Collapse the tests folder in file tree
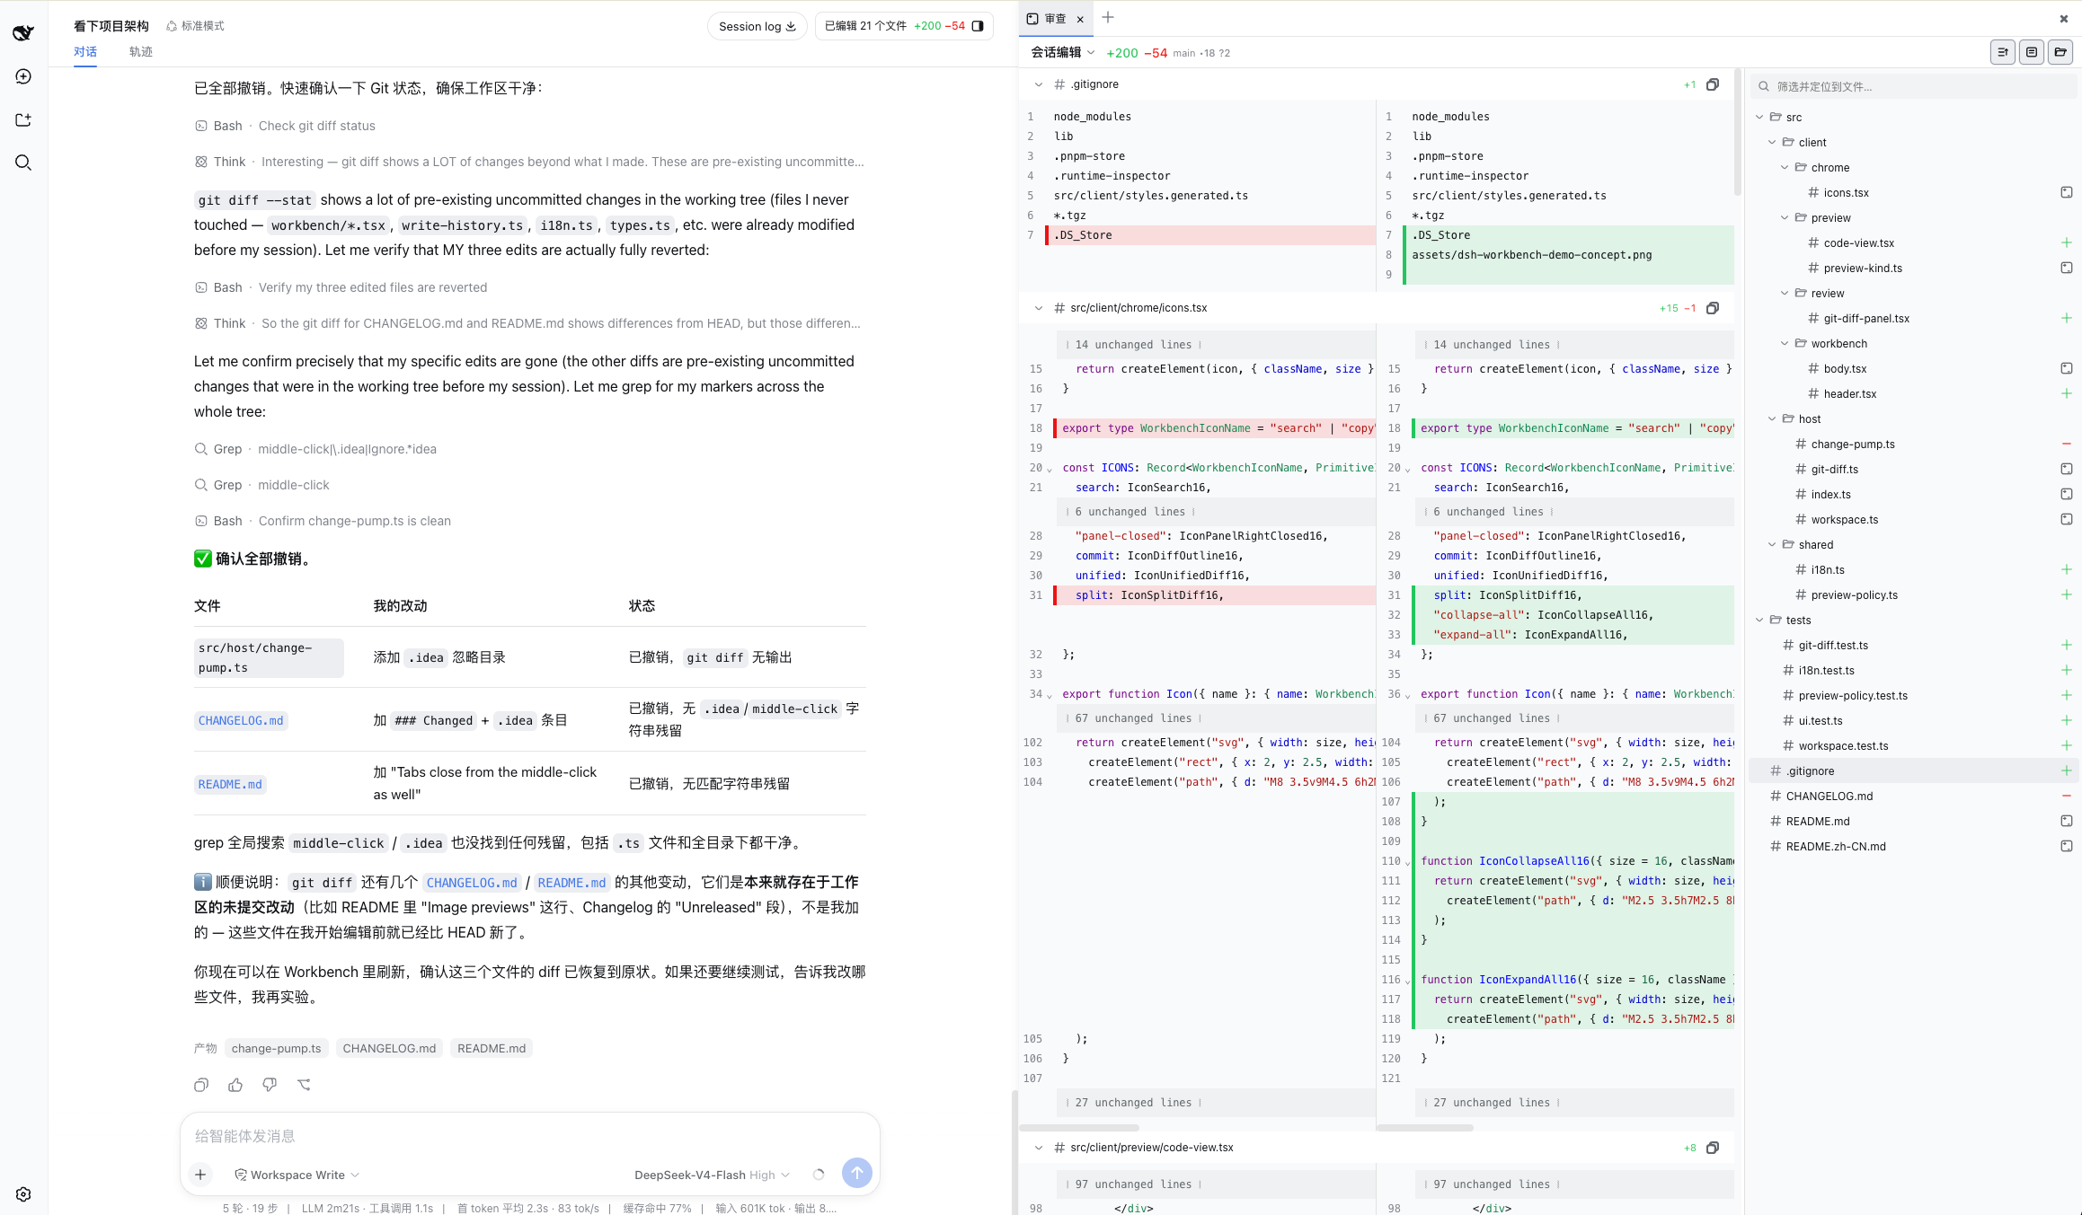The width and height of the screenshot is (2082, 1215). click(1759, 620)
